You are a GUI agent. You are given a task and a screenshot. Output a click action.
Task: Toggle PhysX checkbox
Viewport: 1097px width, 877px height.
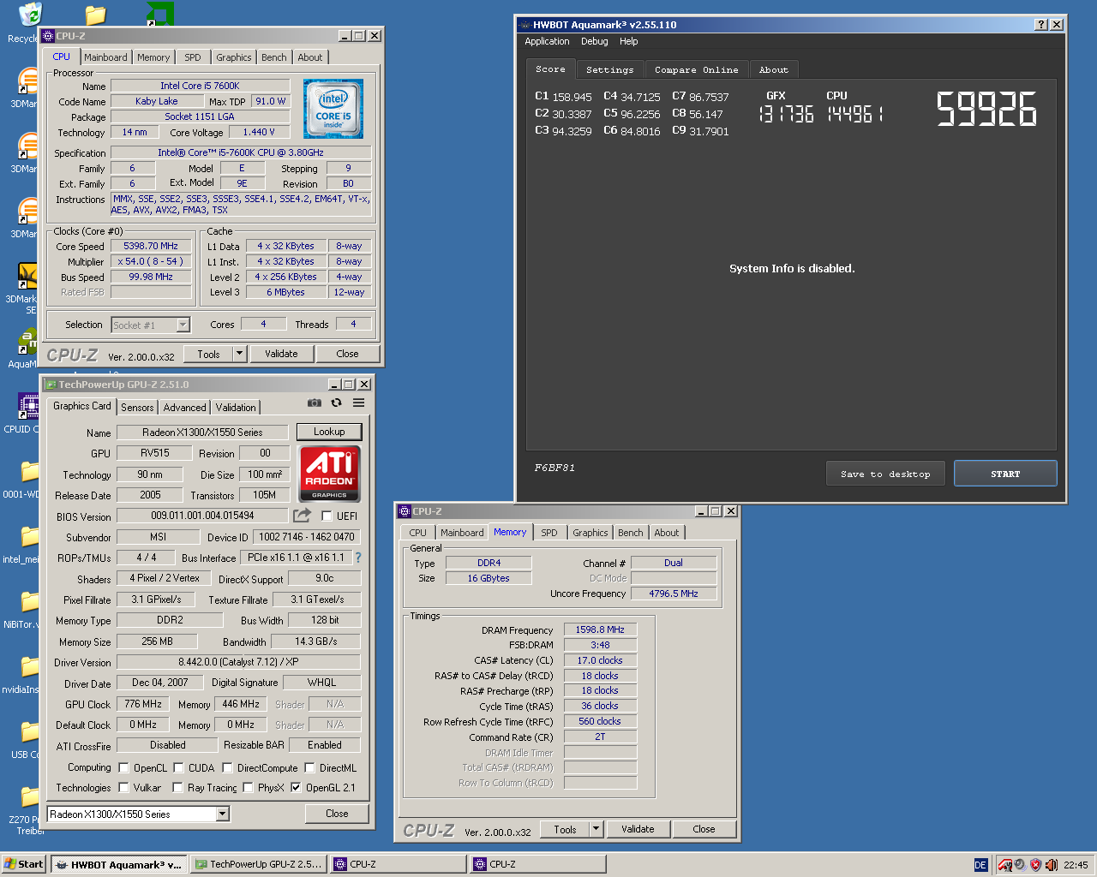pos(248,787)
